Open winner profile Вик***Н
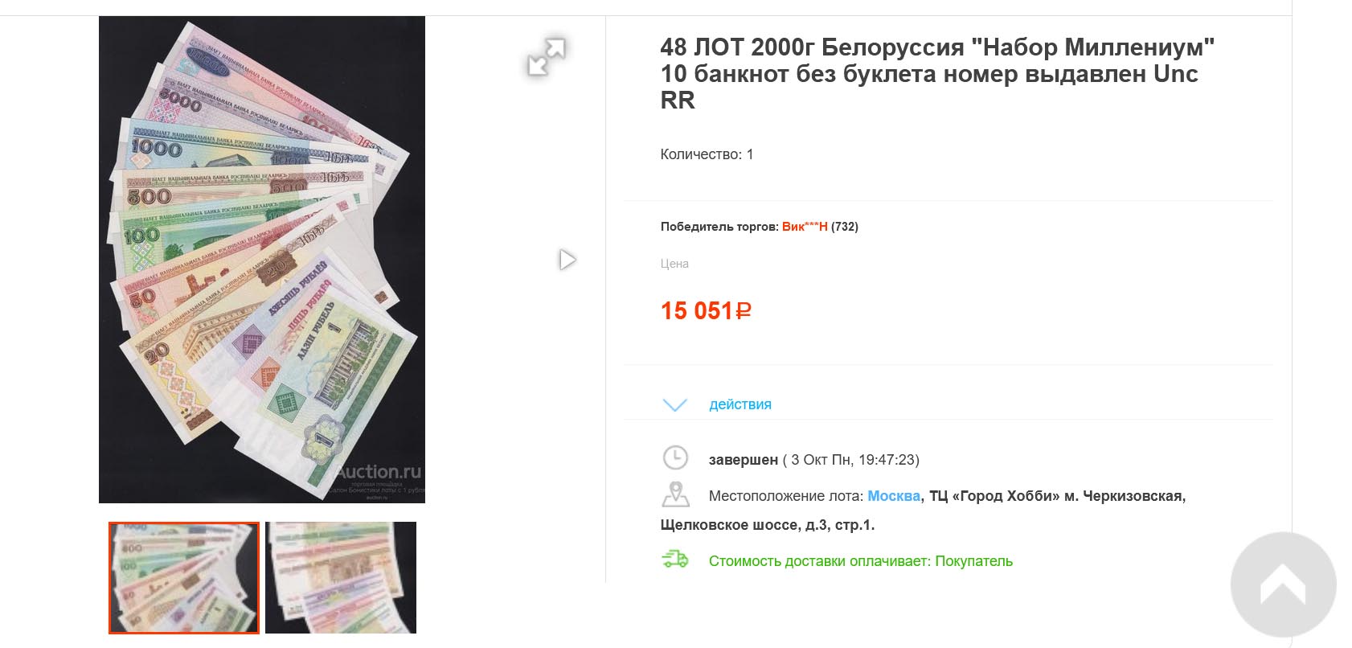Screen dimensions: 1352x648 click(804, 227)
